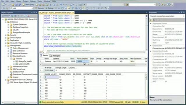The image size is (186, 105).
Task: Open the File menu
Action: (2, 1)
